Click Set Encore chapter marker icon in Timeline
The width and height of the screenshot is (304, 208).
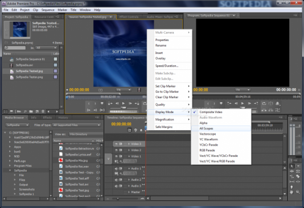tap(135, 130)
